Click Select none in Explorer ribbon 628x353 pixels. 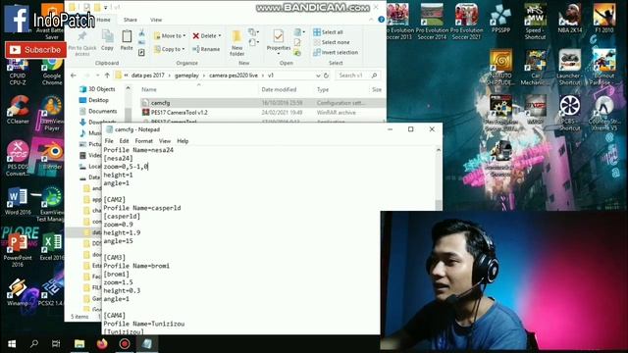point(332,42)
